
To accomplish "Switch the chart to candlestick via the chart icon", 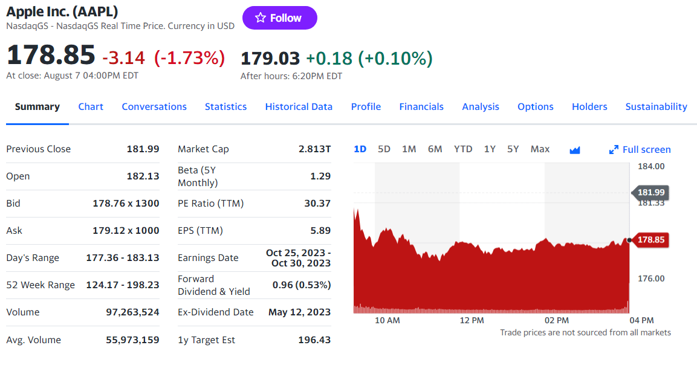I will coord(574,149).
